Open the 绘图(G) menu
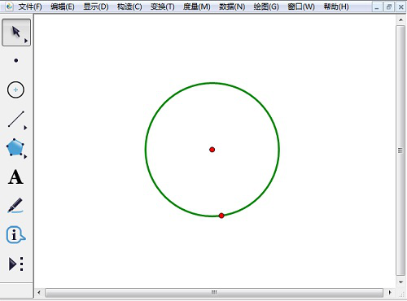The height and width of the screenshot is (301, 407). click(x=266, y=7)
